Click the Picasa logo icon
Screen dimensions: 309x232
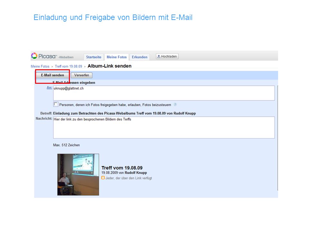[x=34, y=56]
